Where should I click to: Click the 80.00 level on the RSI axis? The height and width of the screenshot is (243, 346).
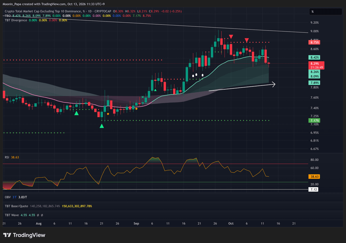(x=315, y=160)
